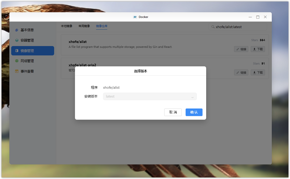Click the 镜像管理 image icon
Screen dimensions: 290x179
[17, 51]
